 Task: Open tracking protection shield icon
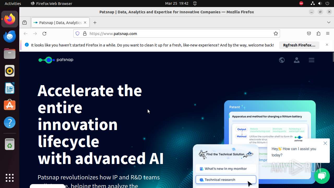click(x=77, y=33)
